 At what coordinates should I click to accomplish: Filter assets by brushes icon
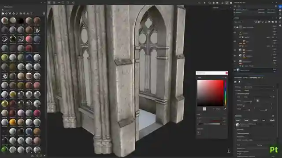[17, 14]
